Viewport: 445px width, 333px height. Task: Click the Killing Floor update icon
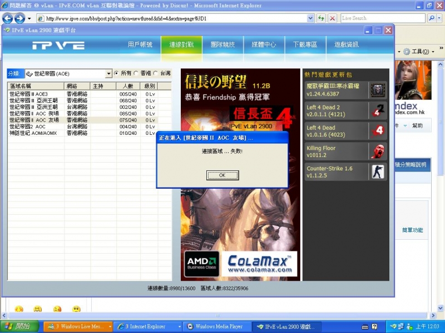tap(378, 151)
